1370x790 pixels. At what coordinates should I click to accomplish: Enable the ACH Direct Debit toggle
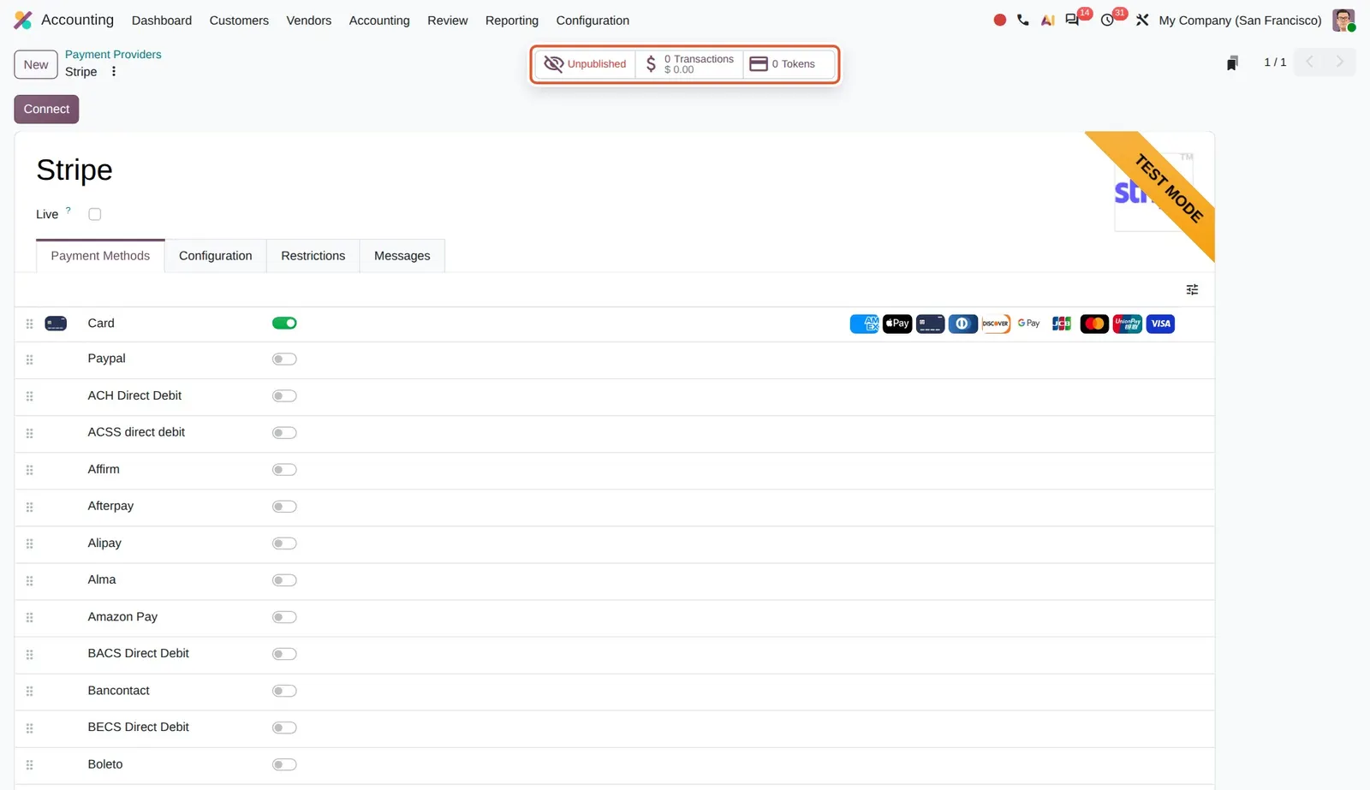tap(284, 395)
